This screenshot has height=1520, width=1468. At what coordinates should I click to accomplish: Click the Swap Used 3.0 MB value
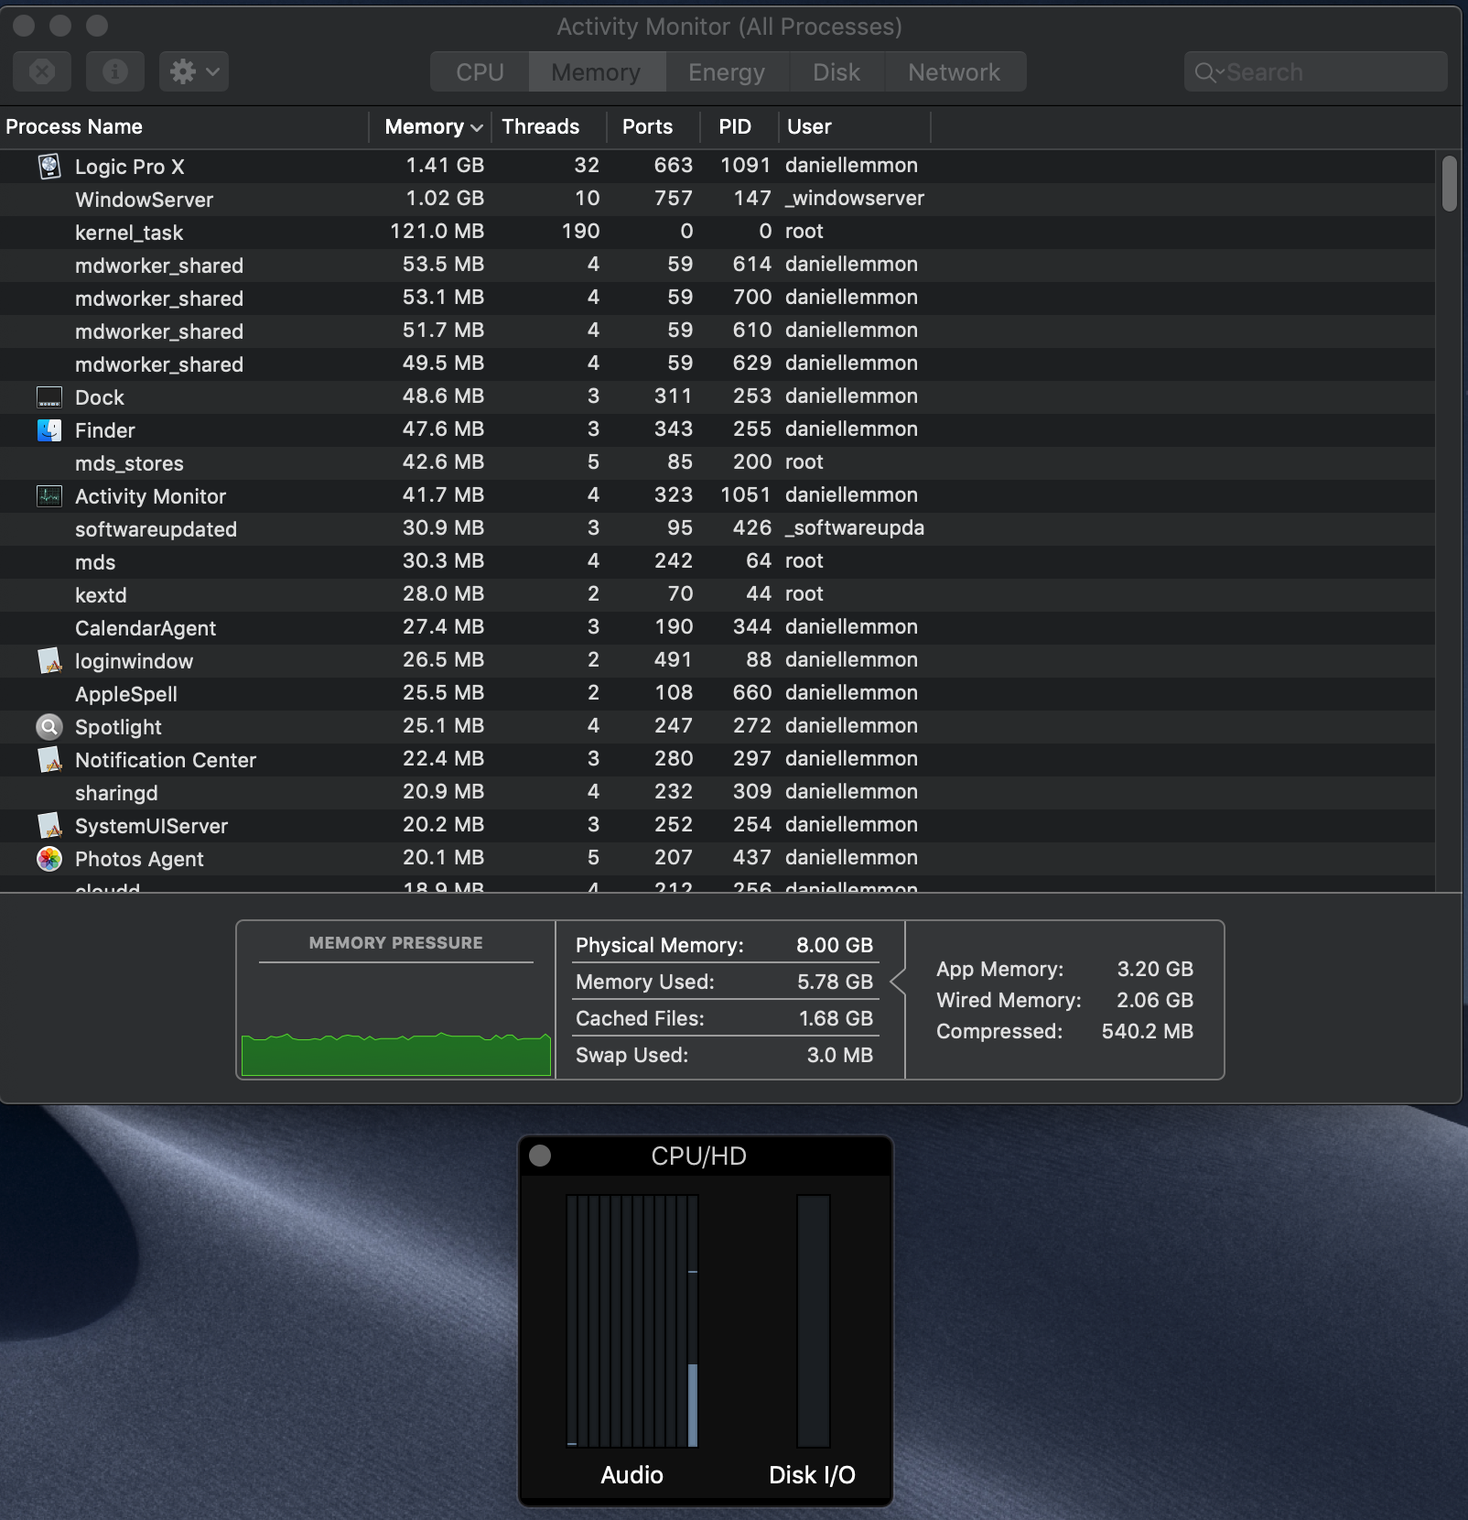839,1055
